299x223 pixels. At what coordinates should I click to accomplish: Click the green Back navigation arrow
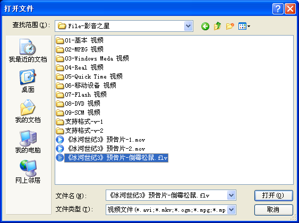pyautogui.click(x=205, y=26)
